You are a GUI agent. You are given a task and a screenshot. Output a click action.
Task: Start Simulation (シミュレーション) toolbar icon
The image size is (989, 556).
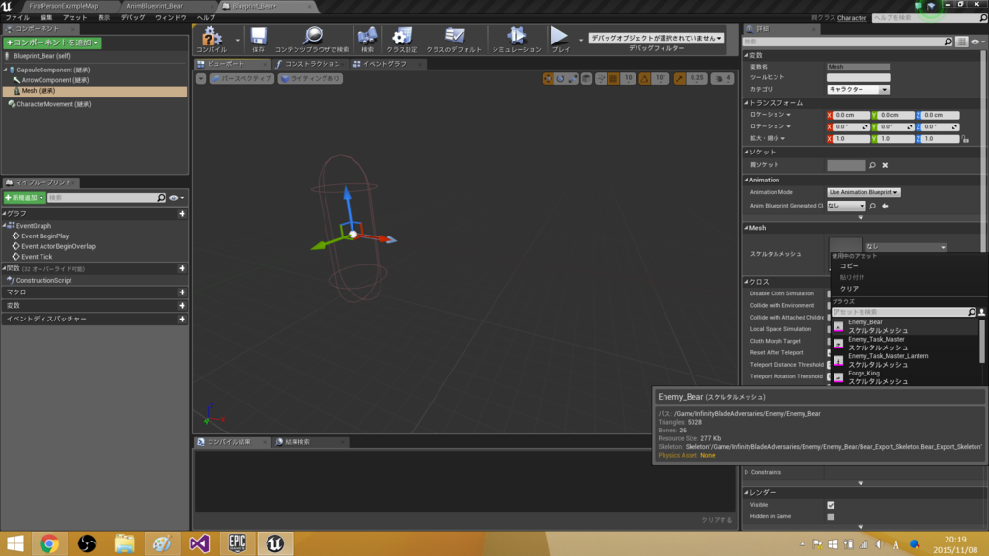pos(517,37)
